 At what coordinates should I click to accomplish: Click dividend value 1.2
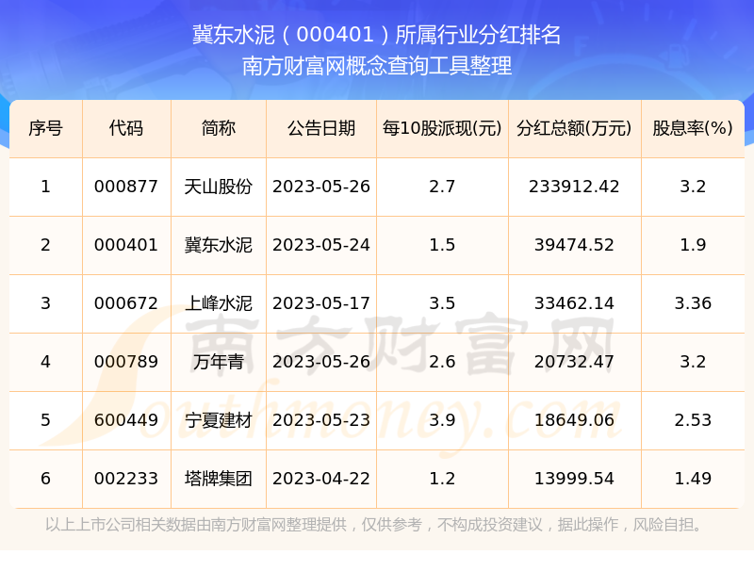(442, 479)
